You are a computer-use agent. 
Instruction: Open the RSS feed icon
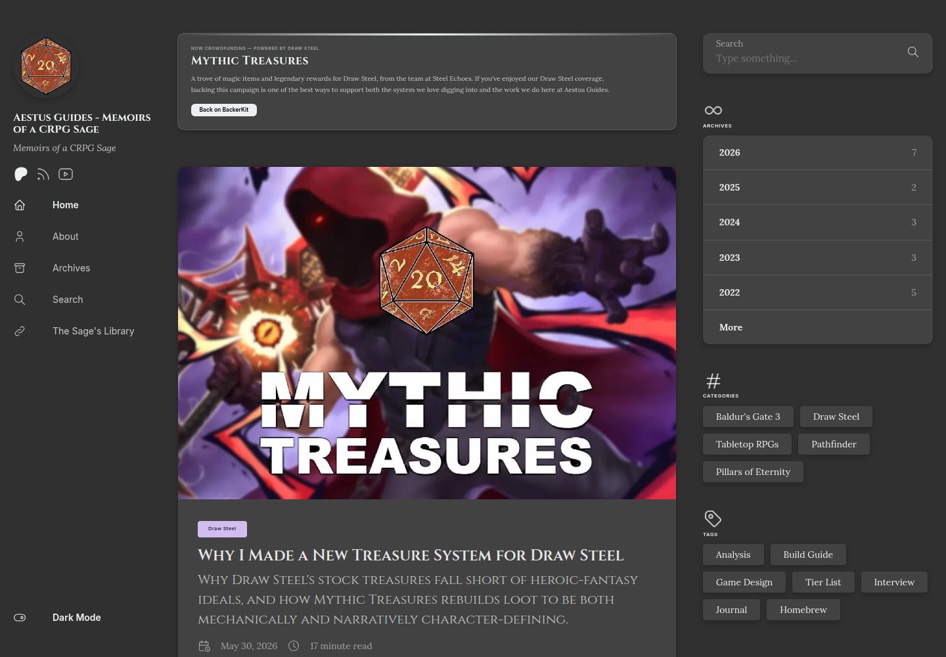[x=43, y=174]
